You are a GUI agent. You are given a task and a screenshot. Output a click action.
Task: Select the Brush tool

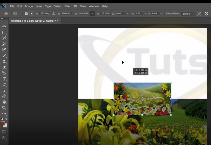click(x=4, y=56)
